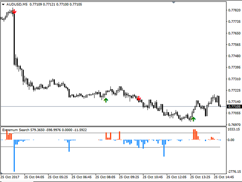Viewport: 242px width, 182px height.
Task: Click the current price label 0.77105
Action: pos(234,107)
